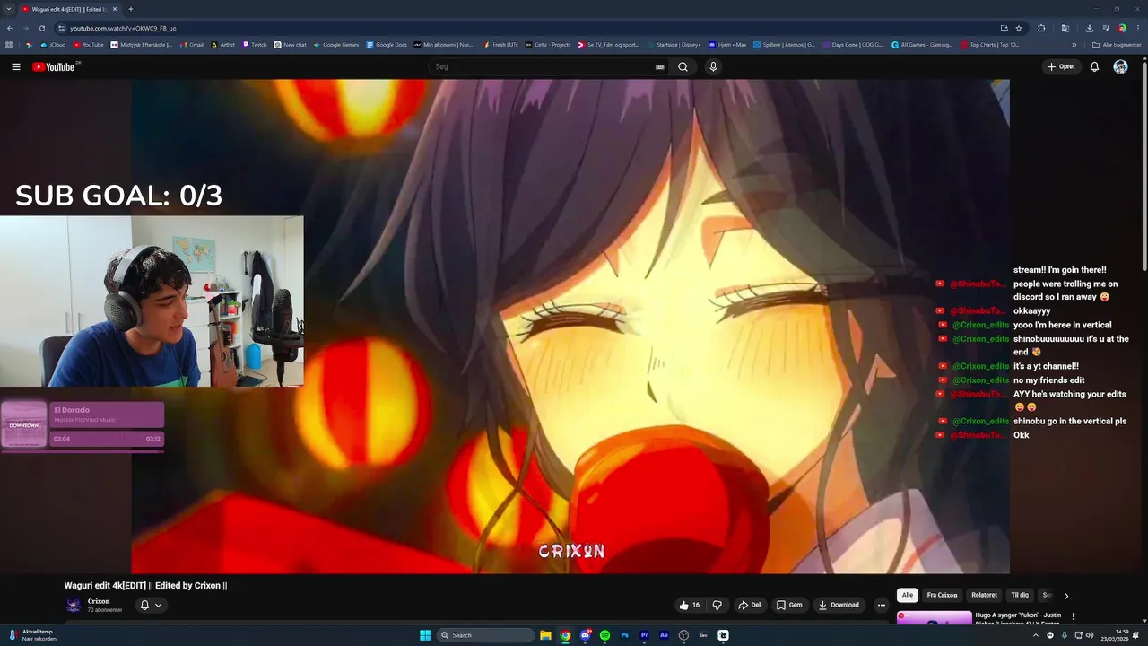Open Chrome tab search dropdown

(8, 9)
